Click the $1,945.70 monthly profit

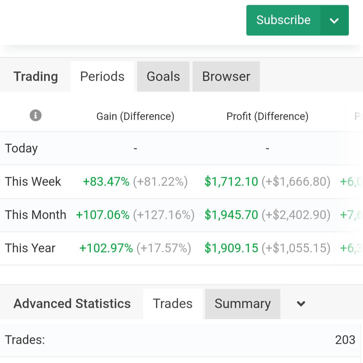(231, 215)
